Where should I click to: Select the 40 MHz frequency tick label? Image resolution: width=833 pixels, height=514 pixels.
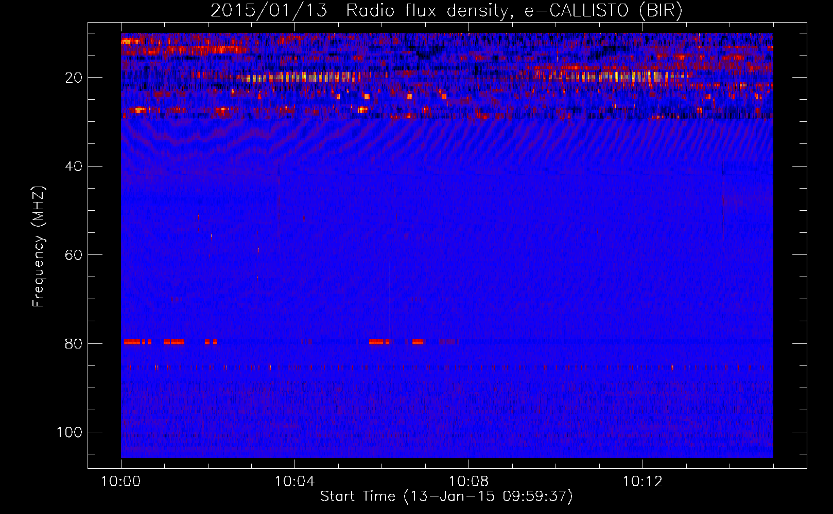[74, 167]
